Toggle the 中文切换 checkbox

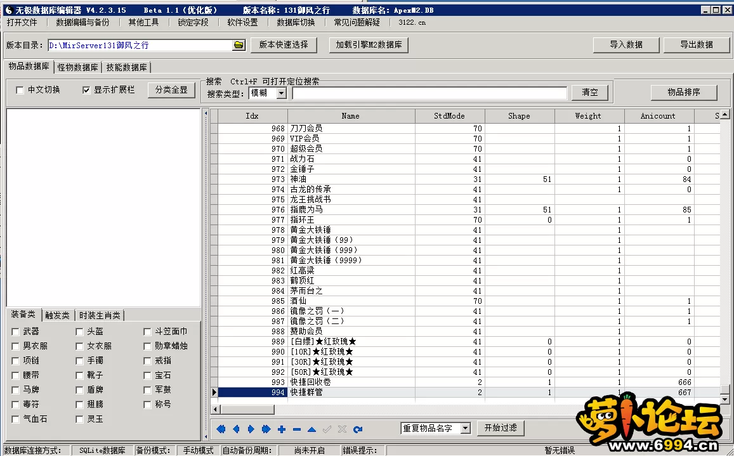[x=20, y=90]
